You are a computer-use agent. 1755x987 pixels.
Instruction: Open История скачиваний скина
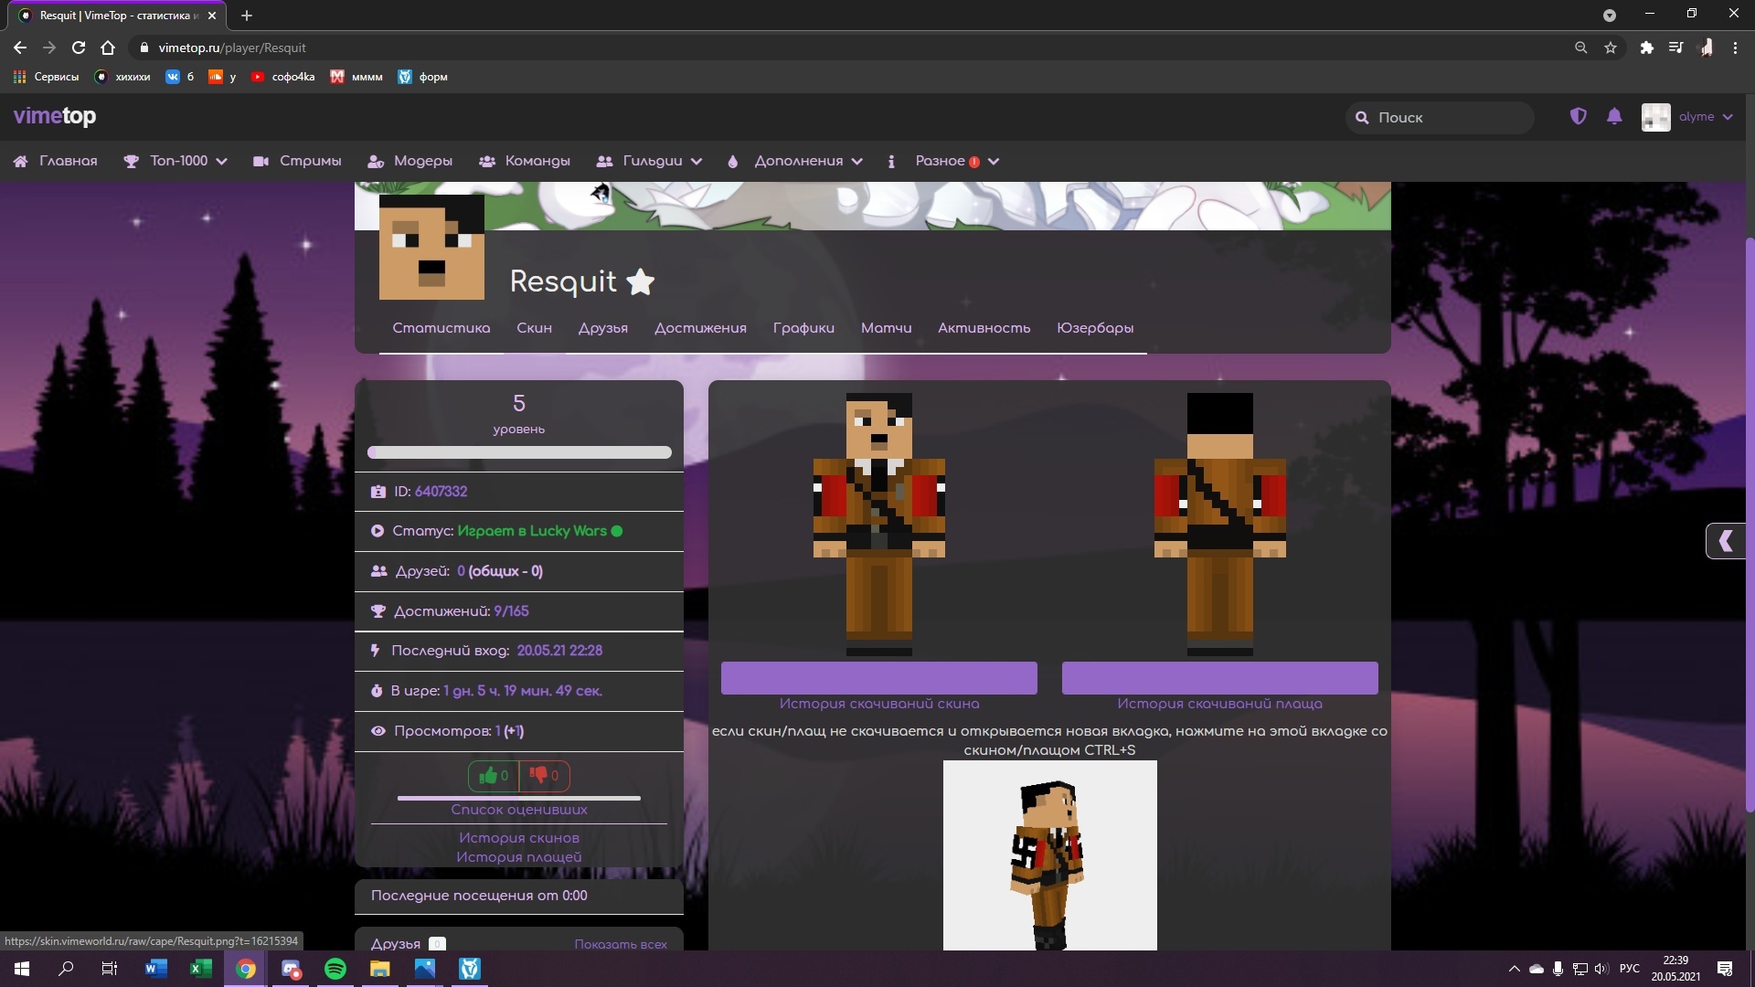point(879,704)
